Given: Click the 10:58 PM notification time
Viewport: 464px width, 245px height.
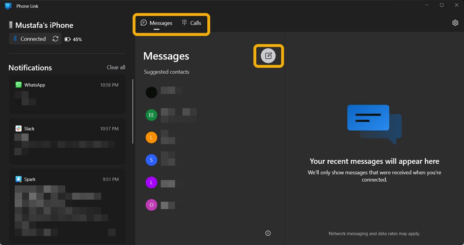Looking at the screenshot, I should [109, 85].
